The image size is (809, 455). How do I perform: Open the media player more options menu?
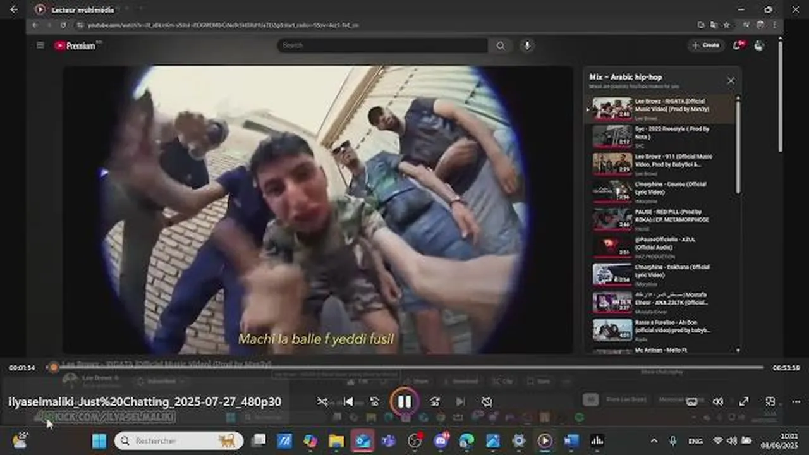[796, 401]
